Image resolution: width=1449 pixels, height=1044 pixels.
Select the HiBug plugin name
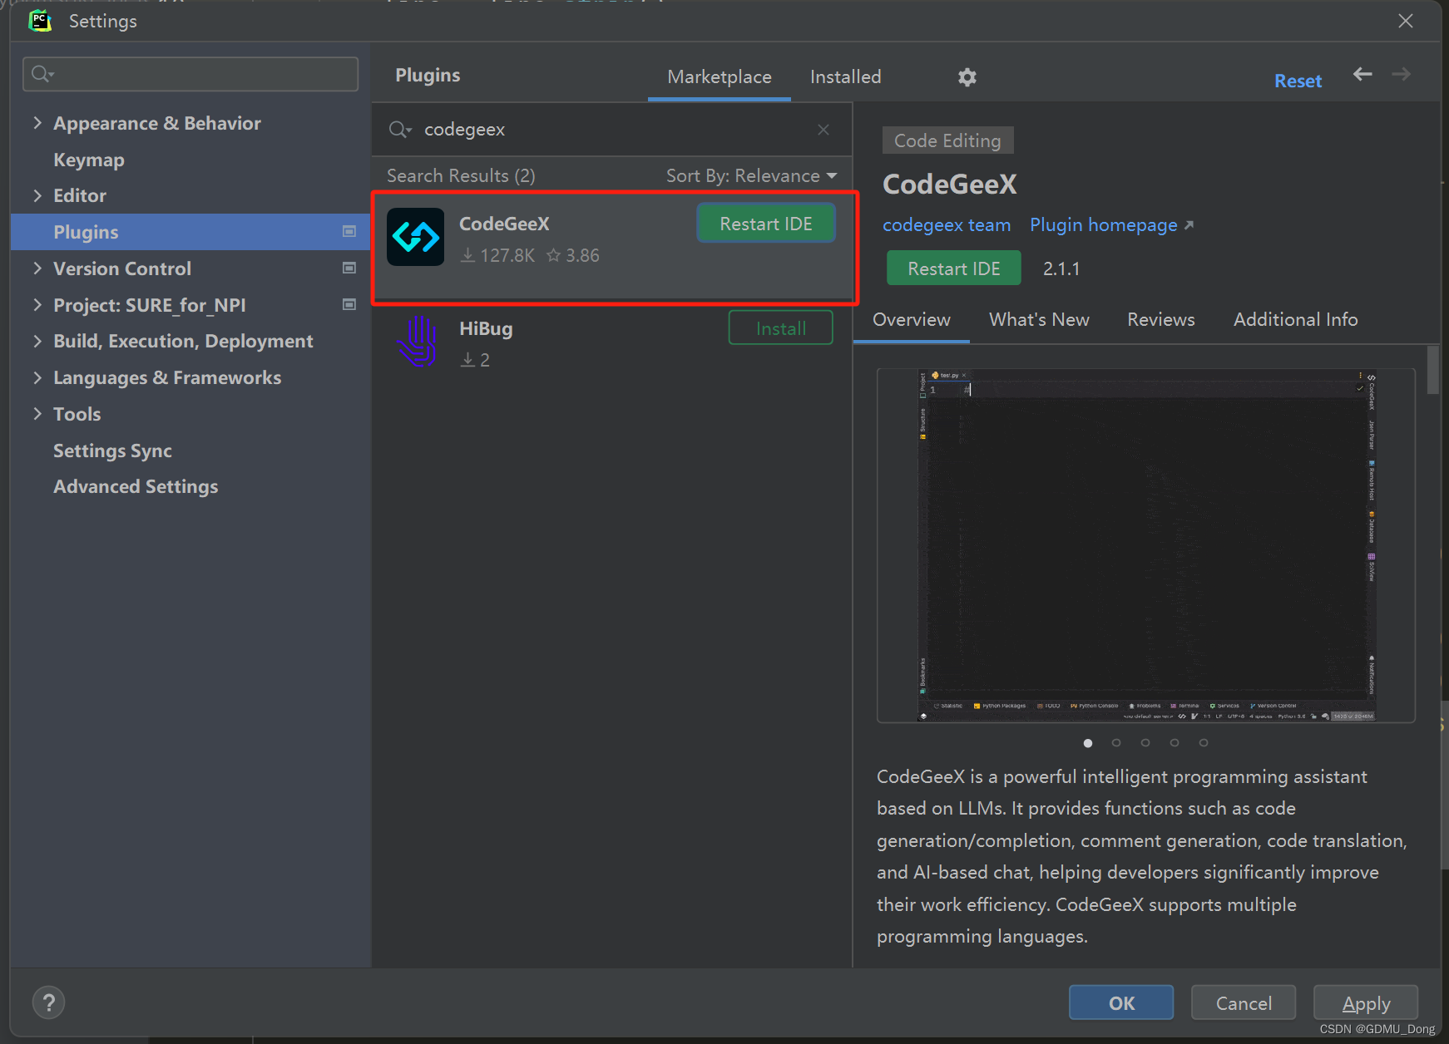click(x=486, y=328)
